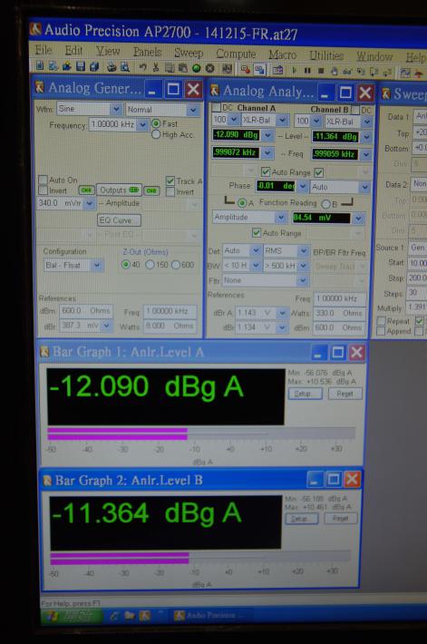This screenshot has width=427, height=644.
Task: Select the 600 ohm Z-Out option
Action: (x=176, y=265)
